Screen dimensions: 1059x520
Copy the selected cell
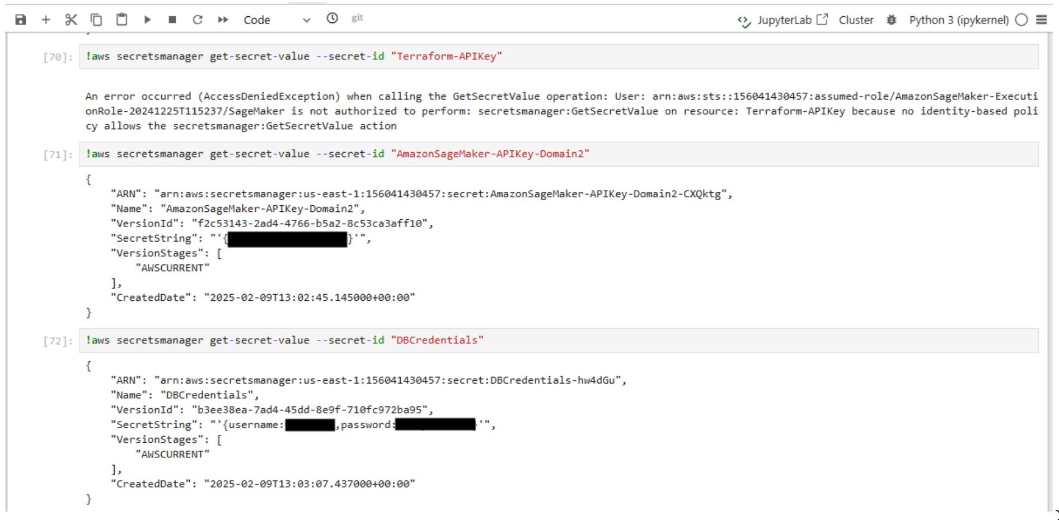click(x=96, y=20)
